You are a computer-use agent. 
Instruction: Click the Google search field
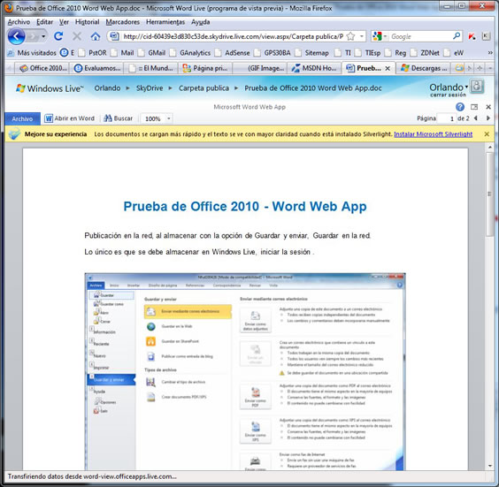tap(420, 36)
